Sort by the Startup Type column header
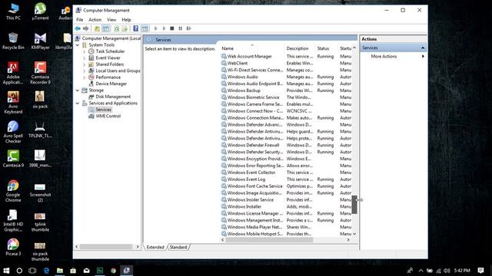 pos(345,48)
